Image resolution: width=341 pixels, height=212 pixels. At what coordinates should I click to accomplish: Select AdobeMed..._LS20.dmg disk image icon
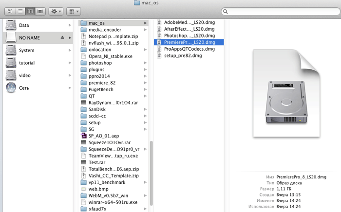coord(159,22)
